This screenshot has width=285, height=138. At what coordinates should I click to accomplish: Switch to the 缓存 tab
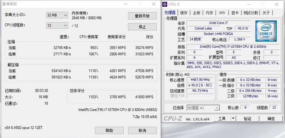coord(184,13)
